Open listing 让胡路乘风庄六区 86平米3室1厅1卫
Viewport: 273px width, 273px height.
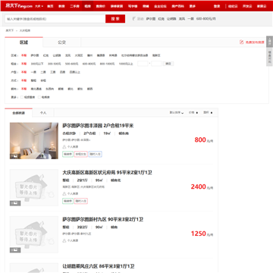coord(99,266)
